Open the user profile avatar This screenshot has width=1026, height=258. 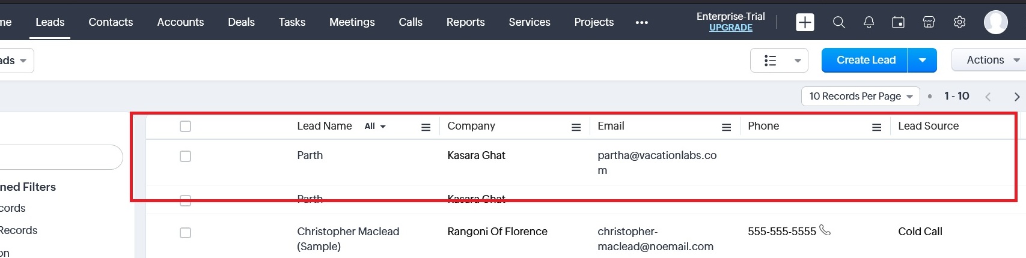coord(995,22)
